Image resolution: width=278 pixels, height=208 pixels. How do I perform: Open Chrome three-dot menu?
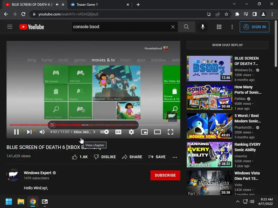pyautogui.click(x=272, y=14)
